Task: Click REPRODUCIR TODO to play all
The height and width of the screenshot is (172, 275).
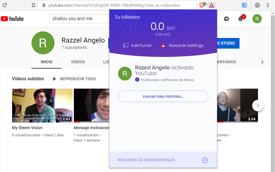Action: 78,79
